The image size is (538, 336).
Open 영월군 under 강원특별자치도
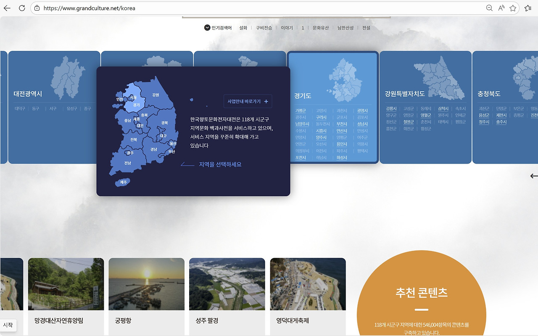point(426,115)
